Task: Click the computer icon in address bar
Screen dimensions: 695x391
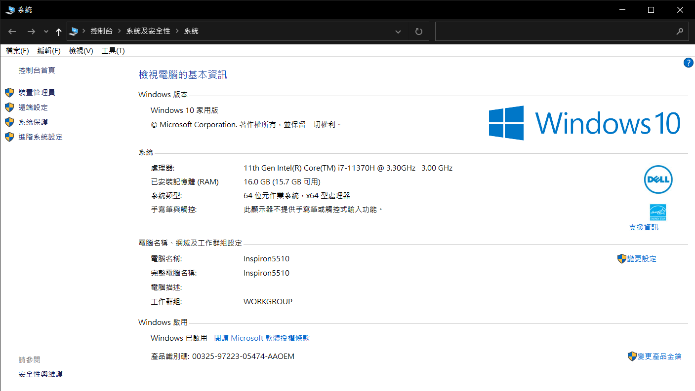Action: (x=74, y=31)
